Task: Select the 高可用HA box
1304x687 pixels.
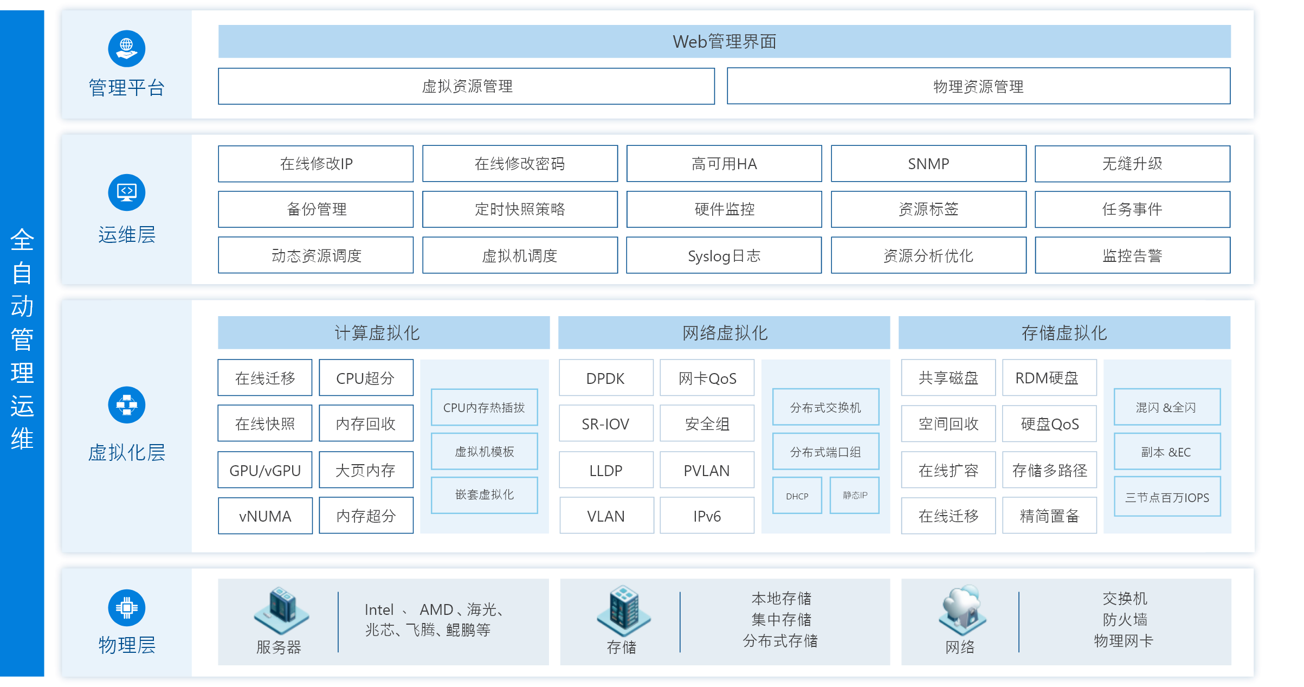Action: point(724,164)
